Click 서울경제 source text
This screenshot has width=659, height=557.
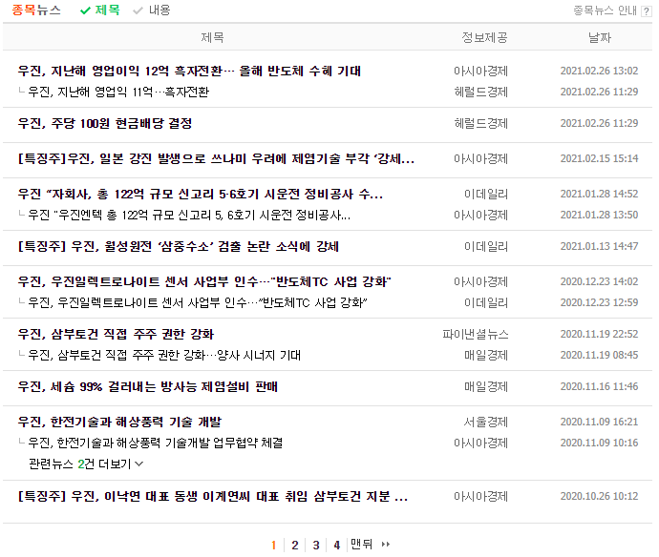(x=486, y=422)
